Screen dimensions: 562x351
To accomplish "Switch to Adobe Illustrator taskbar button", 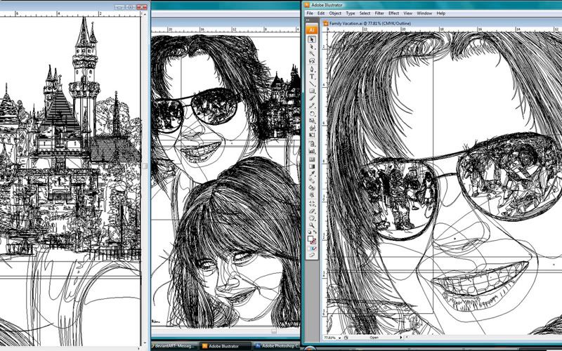I will click(224, 346).
